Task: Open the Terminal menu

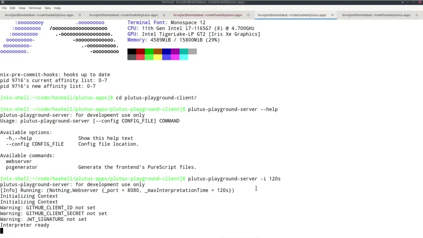Action: [34, 8]
